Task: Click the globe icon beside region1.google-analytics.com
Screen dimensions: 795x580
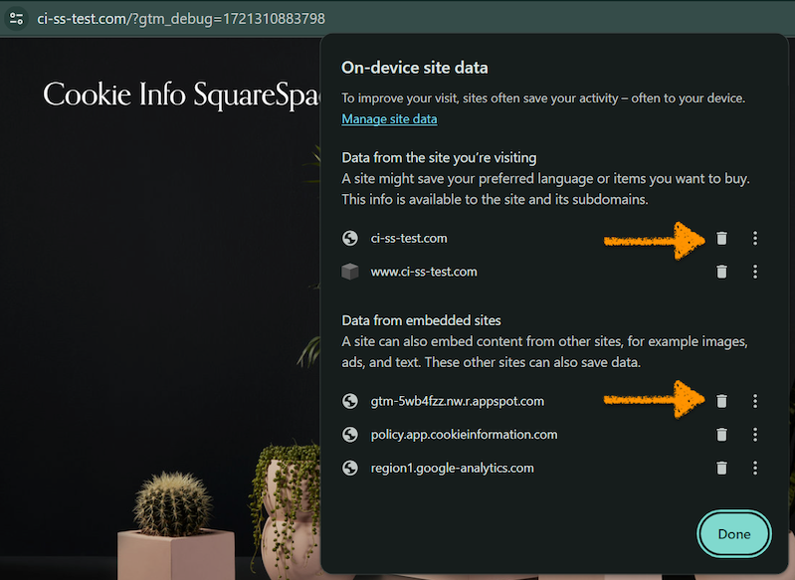Action: pyautogui.click(x=350, y=468)
